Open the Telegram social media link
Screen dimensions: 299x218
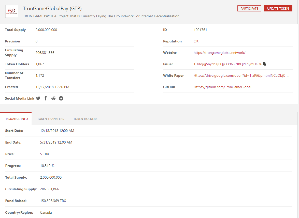61,98
